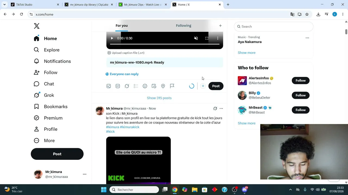Image resolution: width=348 pixels, height=195 pixels.
Task: Change the Everyone can reply setting
Action: pyautogui.click(x=122, y=74)
